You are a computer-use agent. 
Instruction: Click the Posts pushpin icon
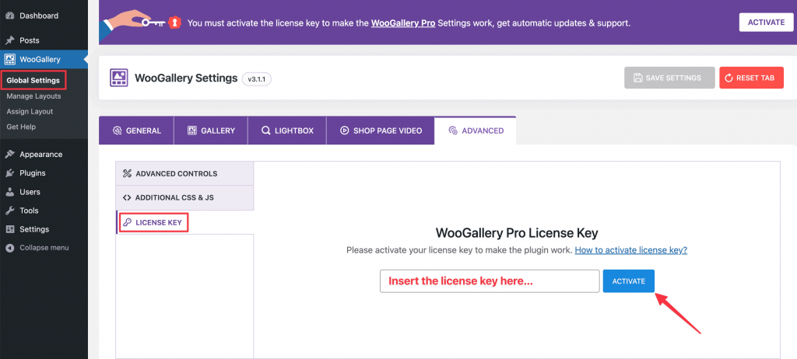pyautogui.click(x=9, y=40)
